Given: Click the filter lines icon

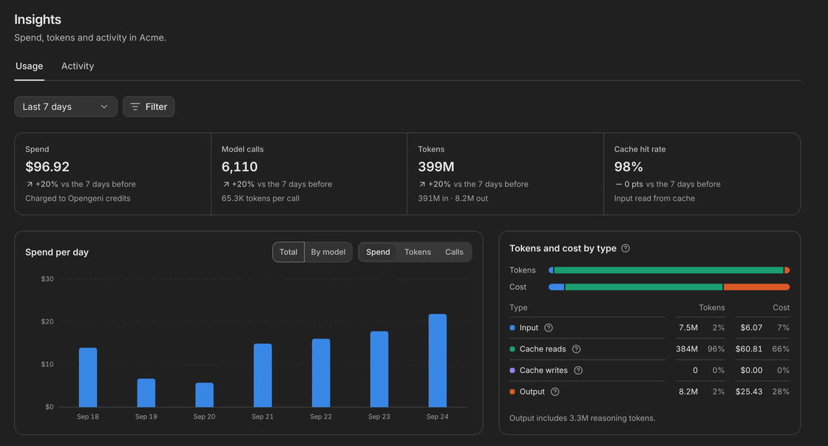Looking at the screenshot, I should click(x=135, y=106).
